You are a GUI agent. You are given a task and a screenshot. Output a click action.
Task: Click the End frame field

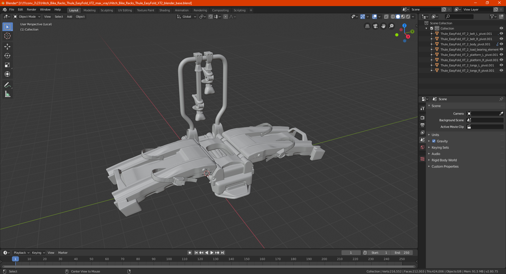[x=402, y=253]
